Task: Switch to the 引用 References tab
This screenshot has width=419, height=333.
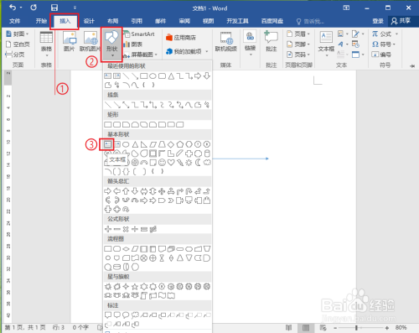Action: coord(137,21)
